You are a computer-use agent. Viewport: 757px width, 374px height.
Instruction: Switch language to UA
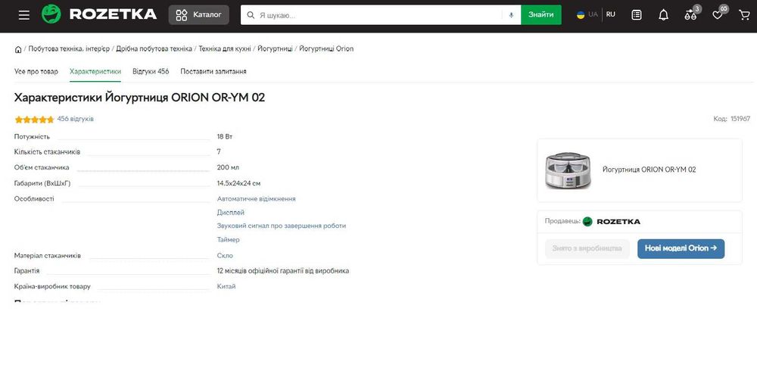tap(593, 14)
